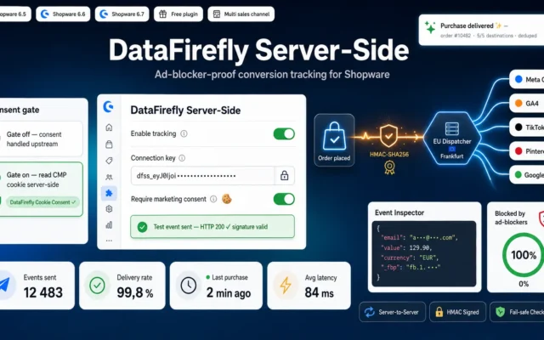Toggle the Enable tracking switch
Image resolution: width=544 pixels, height=340 pixels.
pyautogui.click(x=284, y=134)
